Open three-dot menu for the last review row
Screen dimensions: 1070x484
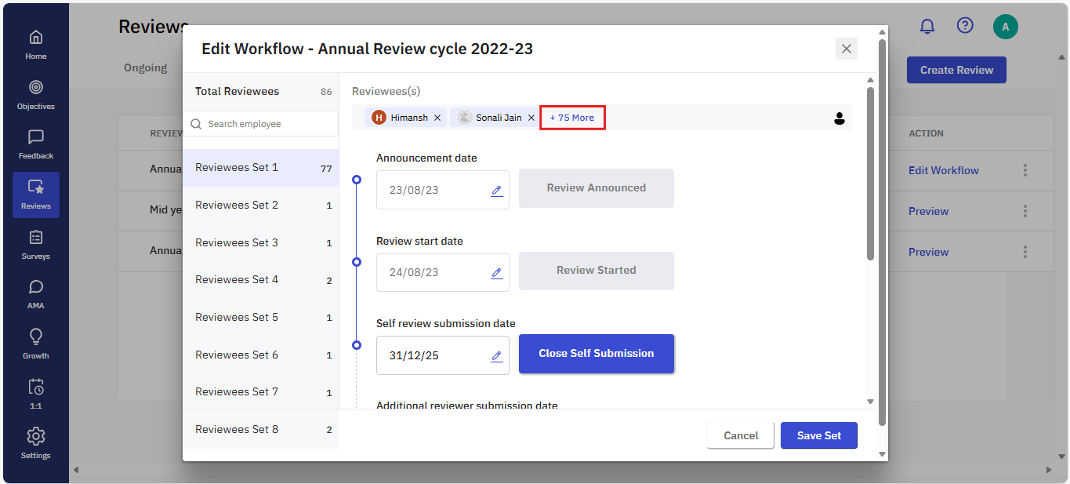(1025, 252)
